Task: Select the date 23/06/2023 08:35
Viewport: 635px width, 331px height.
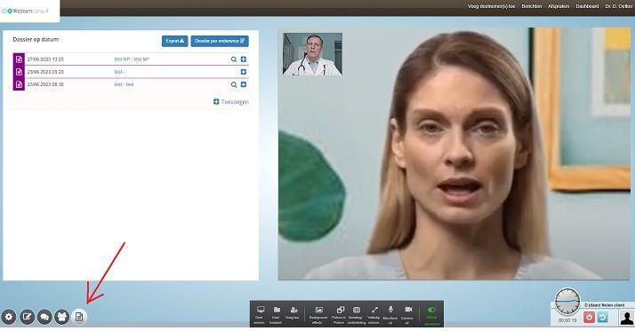Action: pos(45,84)
